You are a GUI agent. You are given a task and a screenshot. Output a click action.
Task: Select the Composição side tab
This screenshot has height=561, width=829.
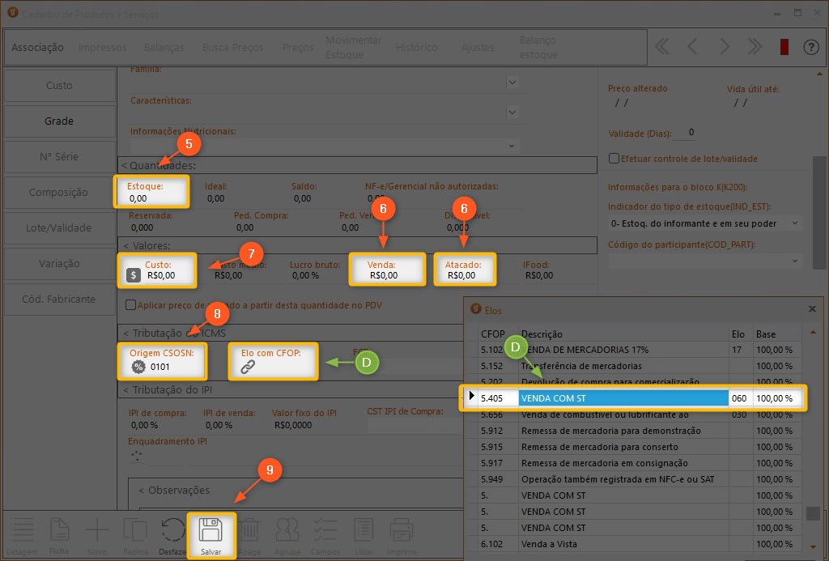coord(58,193)
